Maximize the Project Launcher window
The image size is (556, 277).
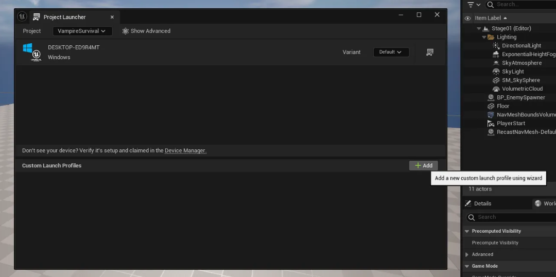[419, 14]
